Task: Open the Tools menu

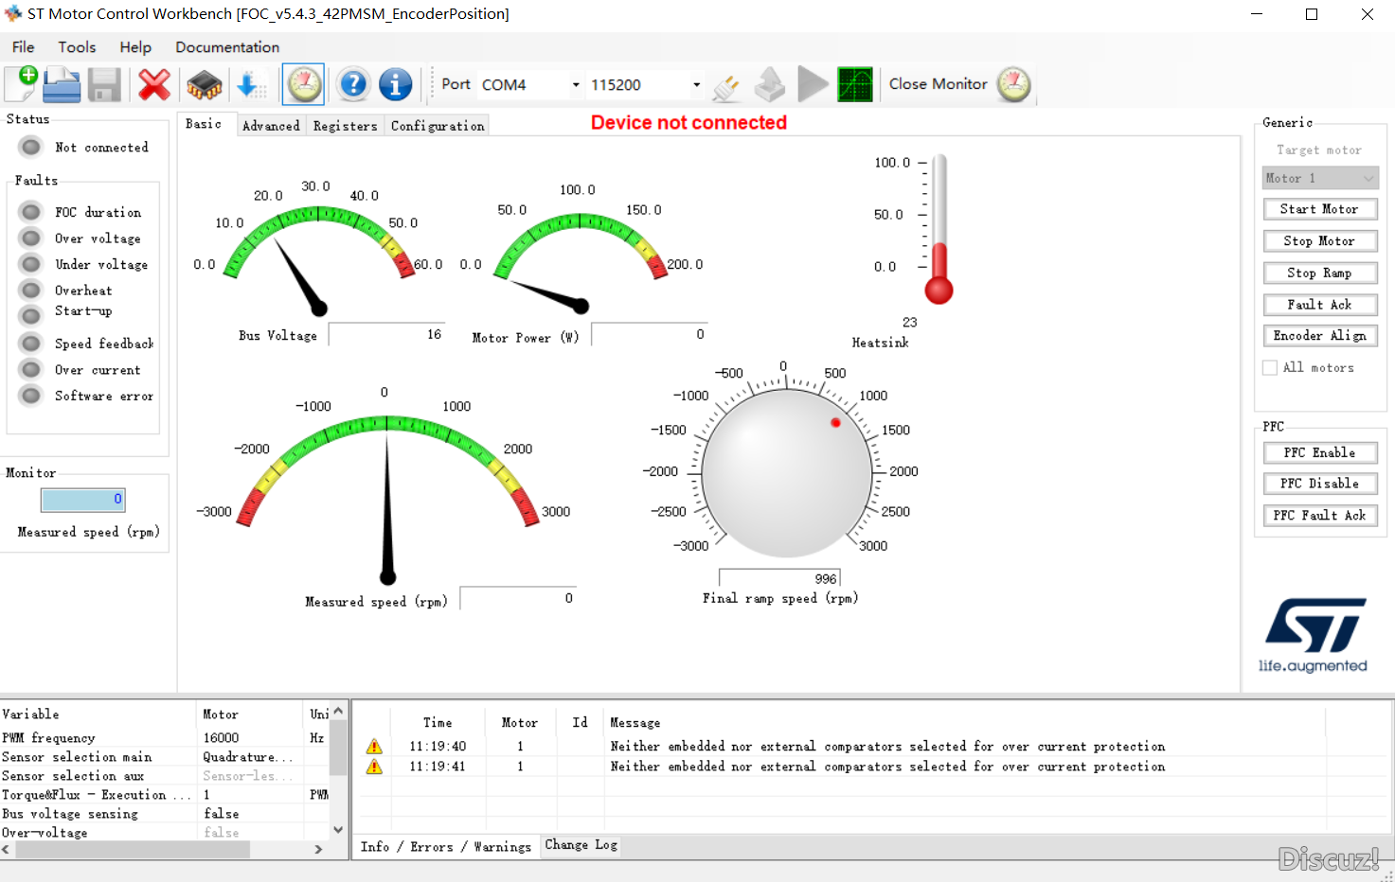Action: click(x=77, y=46)
